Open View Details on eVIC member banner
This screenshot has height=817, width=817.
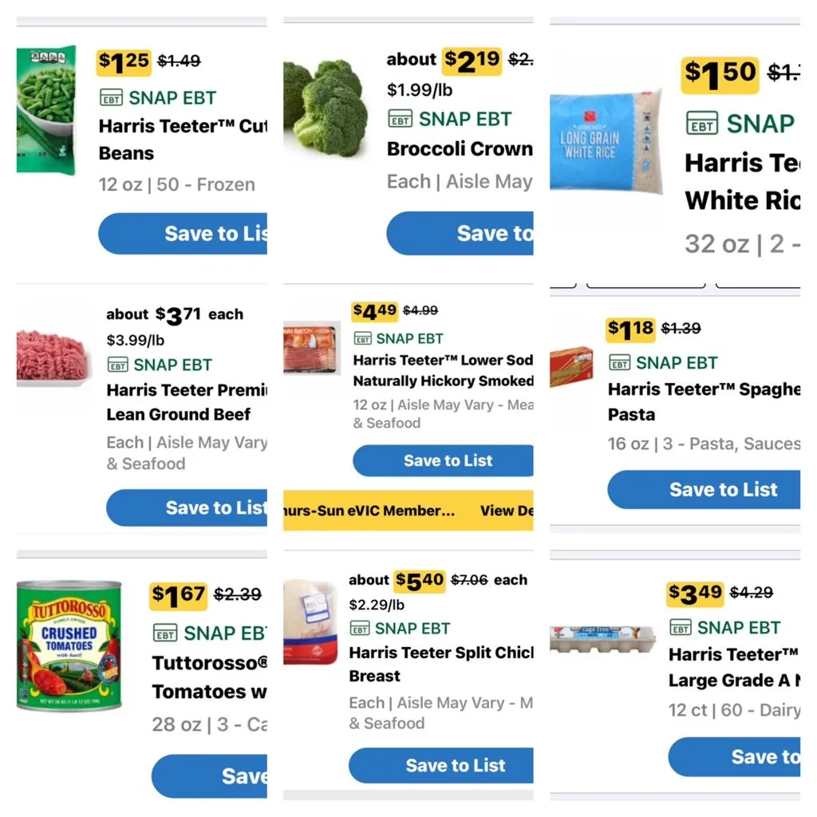pos(507,511)
